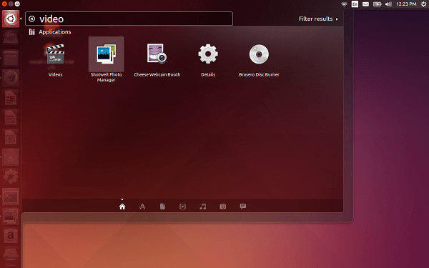Viewport: 429px width, 268px height.
Task: Switch to the Music lens
Action: [x=203, y=207]
